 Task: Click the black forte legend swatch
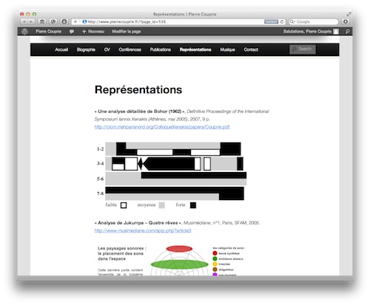pyautogui.click(x=193, y=205)
